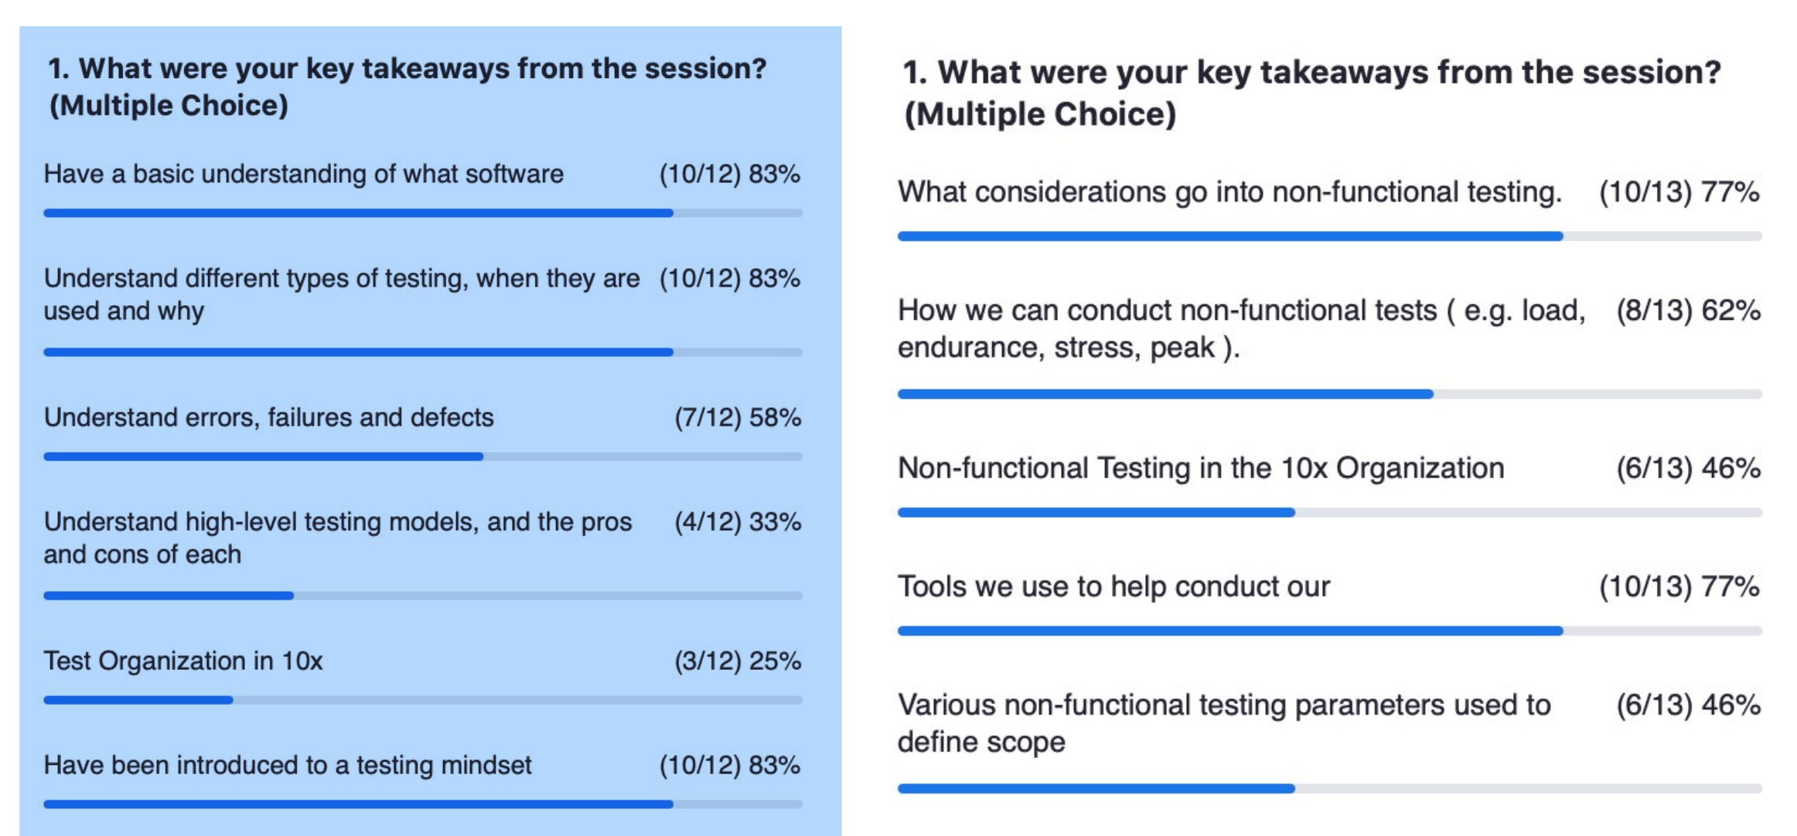
Task: Click the progress bar under 'Test Organization in 10x'
Action: pos(423,700)
